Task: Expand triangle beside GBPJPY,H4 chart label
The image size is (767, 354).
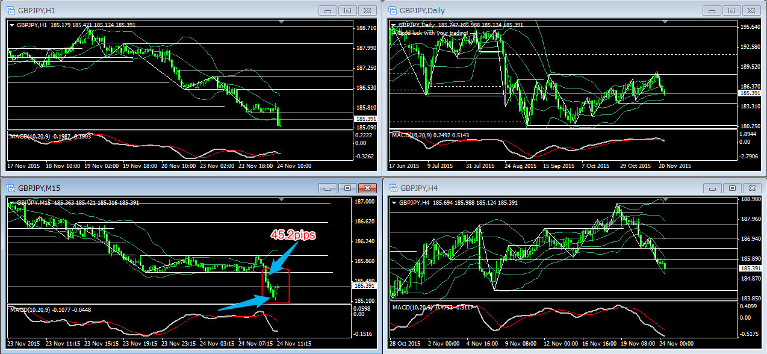Action: point(395,203)
